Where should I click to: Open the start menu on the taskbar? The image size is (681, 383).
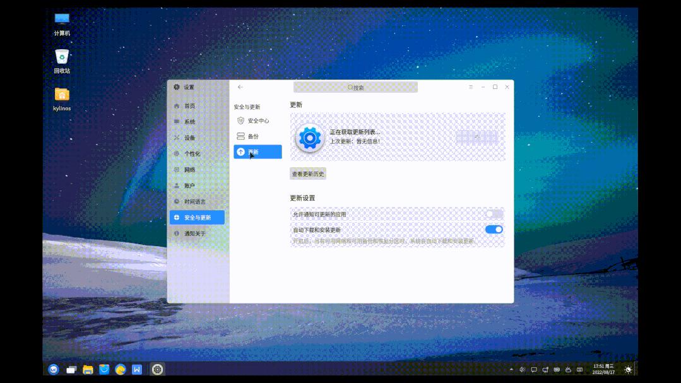pyautogui.click(x=53, y=371)
